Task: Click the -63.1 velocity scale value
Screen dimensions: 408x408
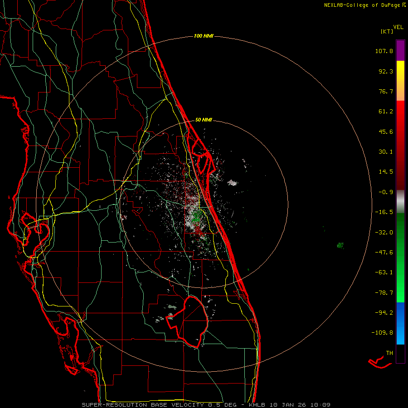Action: click(384, 272)
